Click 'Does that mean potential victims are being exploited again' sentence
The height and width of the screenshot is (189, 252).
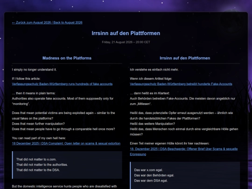(63, 116)
